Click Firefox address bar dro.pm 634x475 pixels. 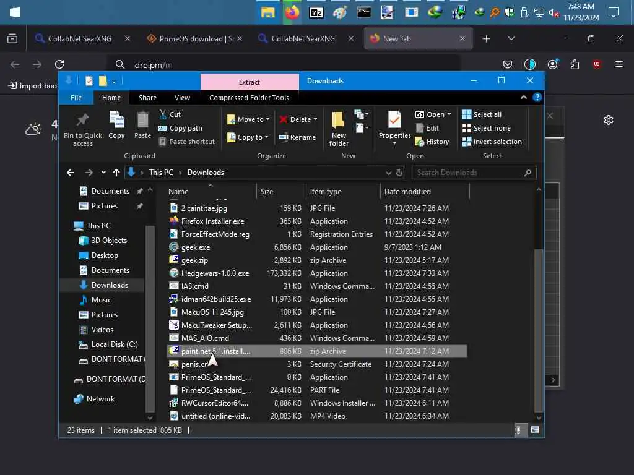(x=283, y=64)
